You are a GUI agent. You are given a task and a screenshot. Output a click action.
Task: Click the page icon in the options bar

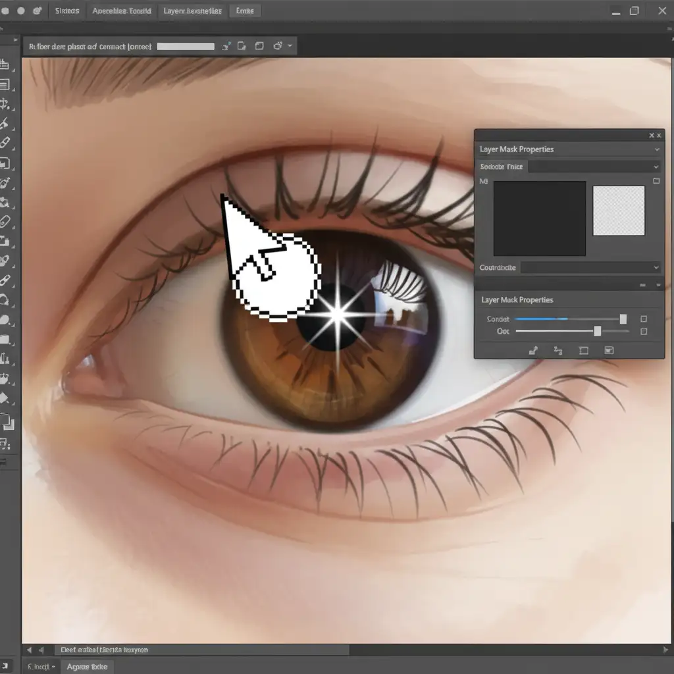[x=242, y=46]
